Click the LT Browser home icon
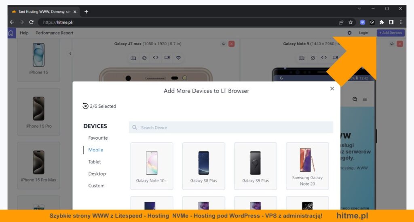Screen dimensions: 414x222 tap(11, 33)
